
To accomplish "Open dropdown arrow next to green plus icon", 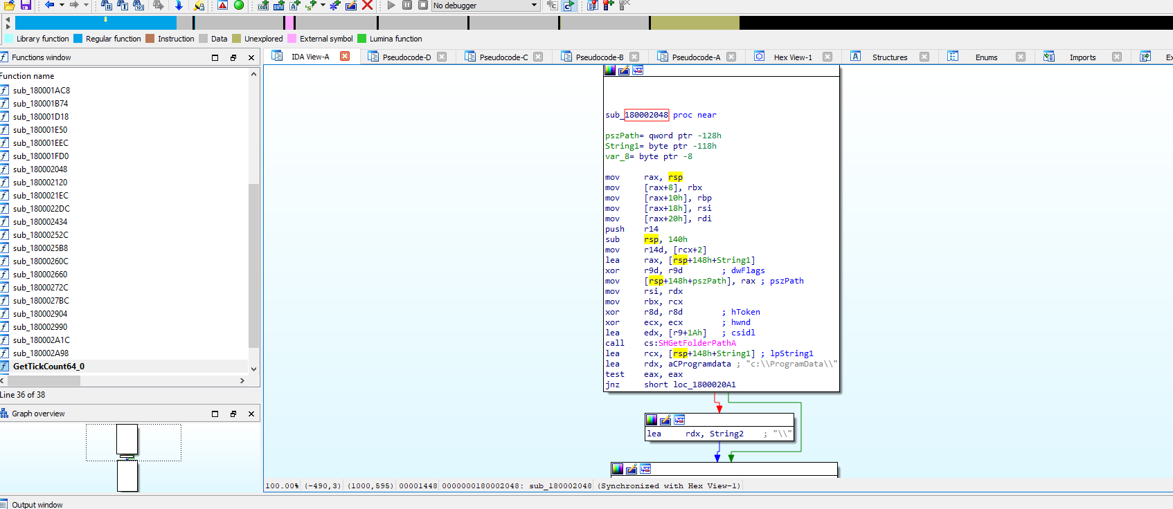I will (323, 6).
